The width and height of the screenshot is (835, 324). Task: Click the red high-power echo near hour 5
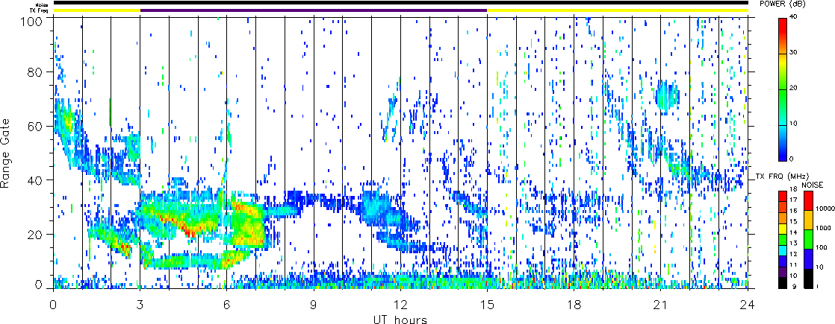point(190,231)
